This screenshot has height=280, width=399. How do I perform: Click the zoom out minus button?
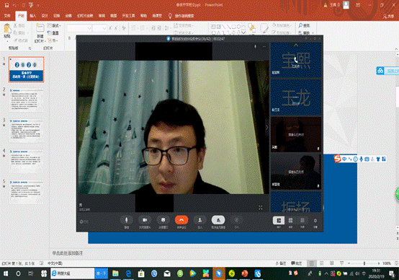point(349,263)
